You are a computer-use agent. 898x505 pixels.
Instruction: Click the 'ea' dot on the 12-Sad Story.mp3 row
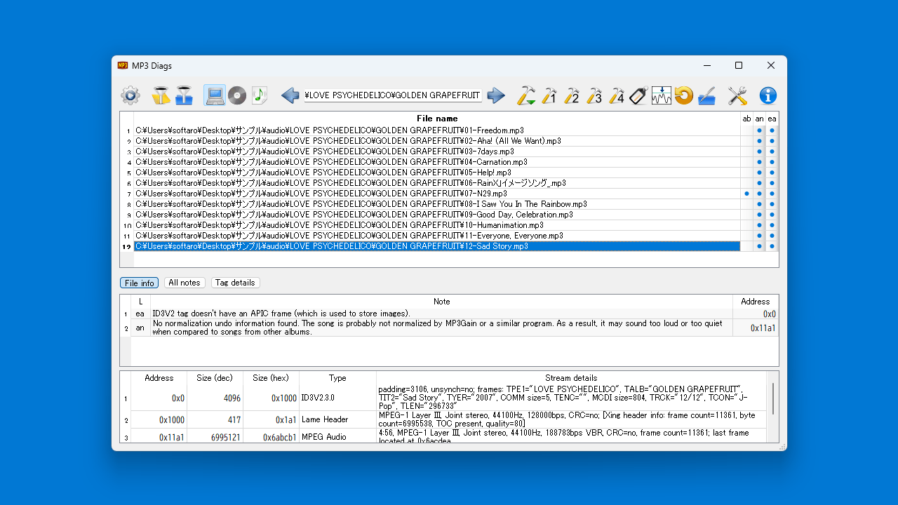tap(772, 246)
